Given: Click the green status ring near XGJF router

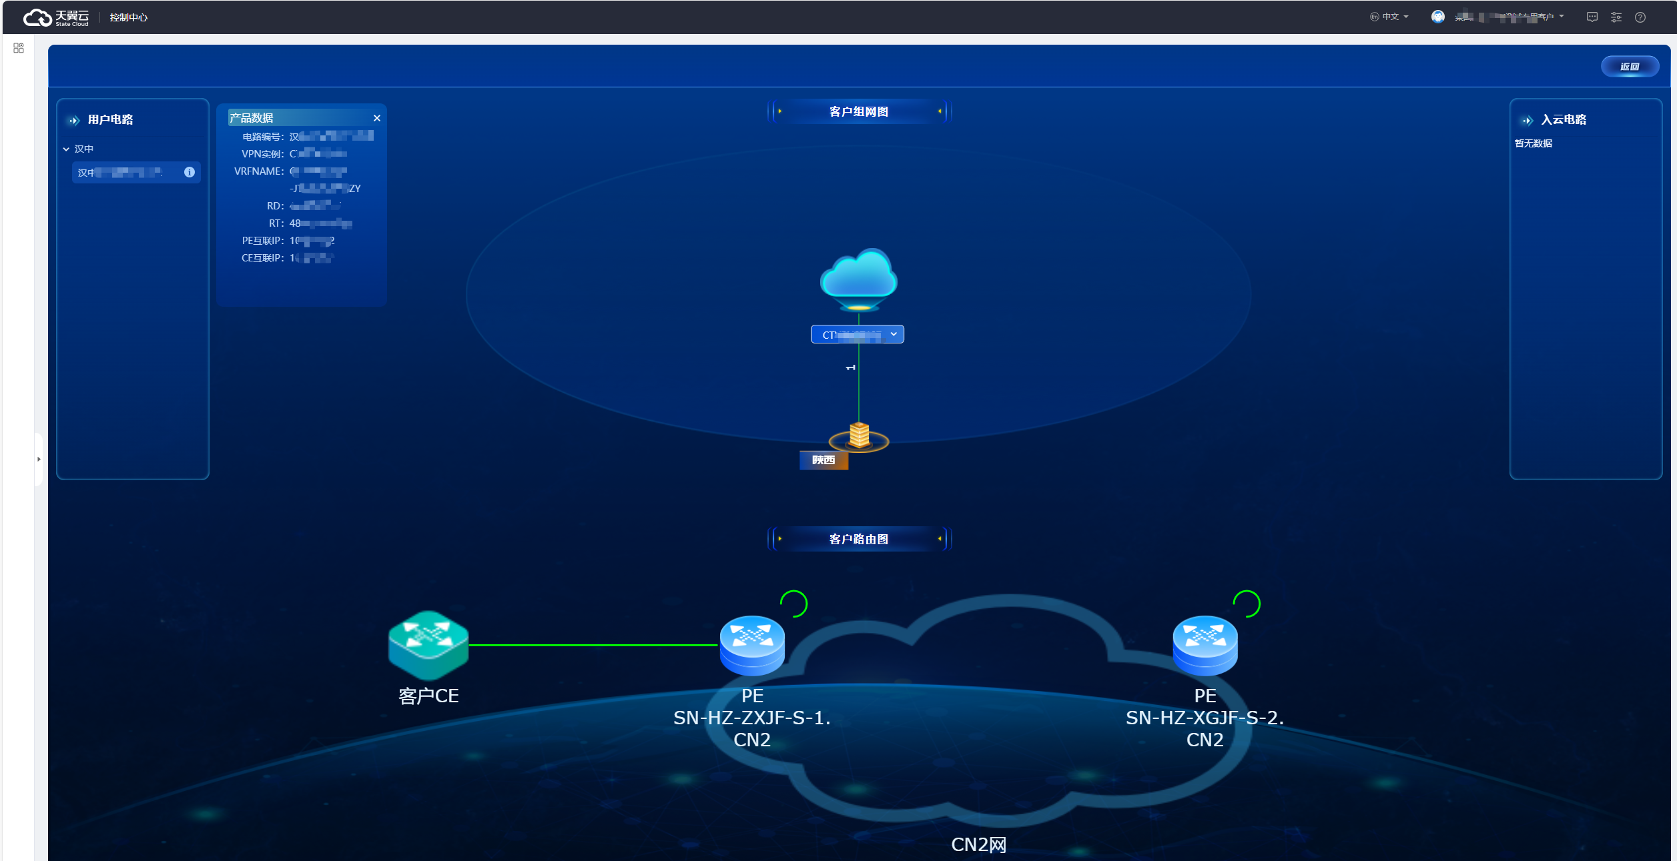Looking at the screenshot, I should pyautogui.click(x=1247, y=604).
